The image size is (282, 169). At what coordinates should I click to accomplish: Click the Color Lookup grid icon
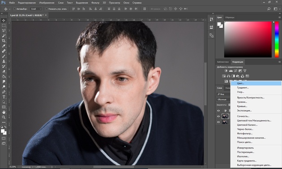click(x=247, y=76)
